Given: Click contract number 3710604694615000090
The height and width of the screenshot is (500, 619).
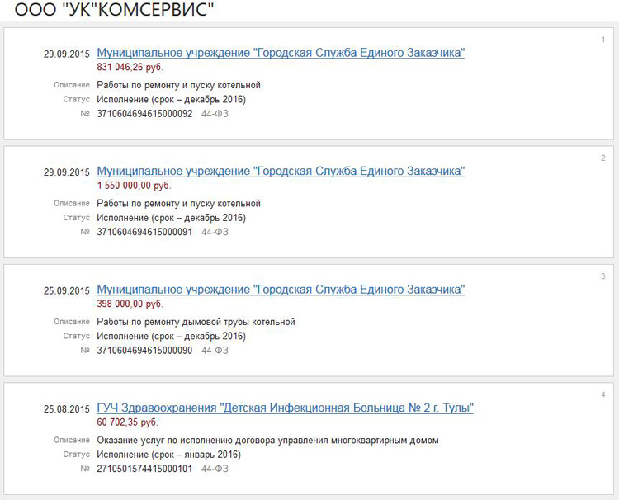Looking at the screenshot, I should point(144,351).
